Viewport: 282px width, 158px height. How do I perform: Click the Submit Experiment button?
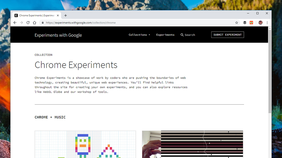227,35
